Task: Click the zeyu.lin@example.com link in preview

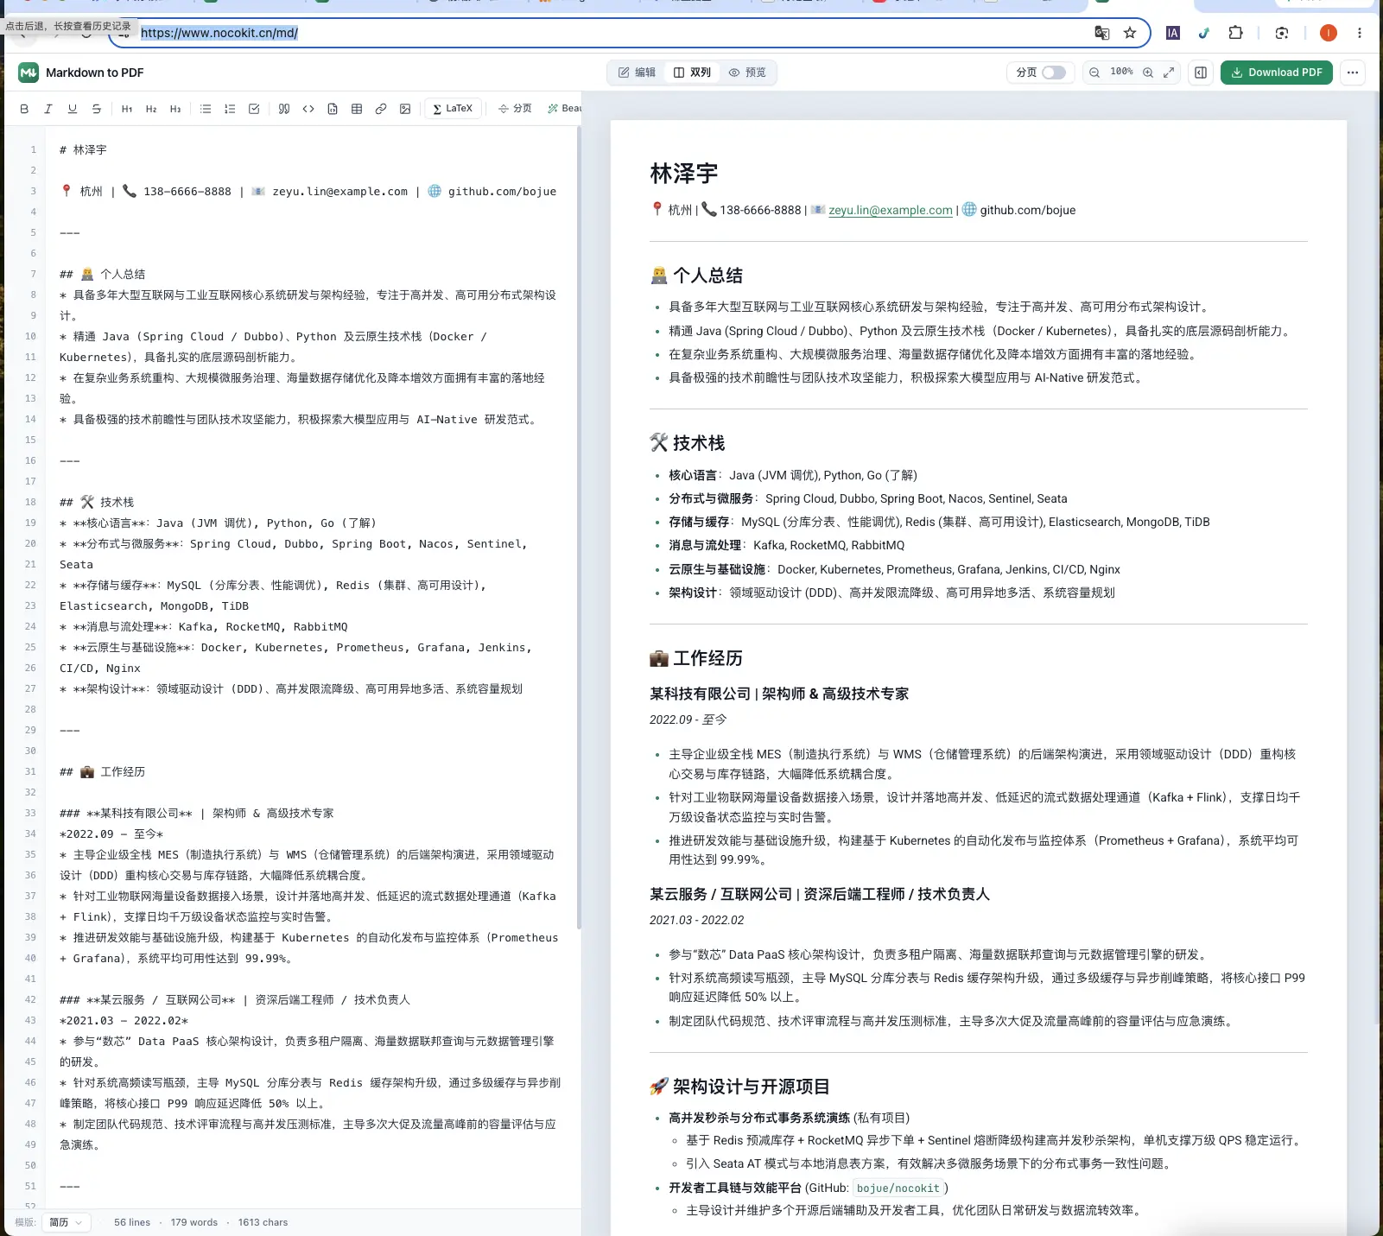Action: tap(891, 210)
